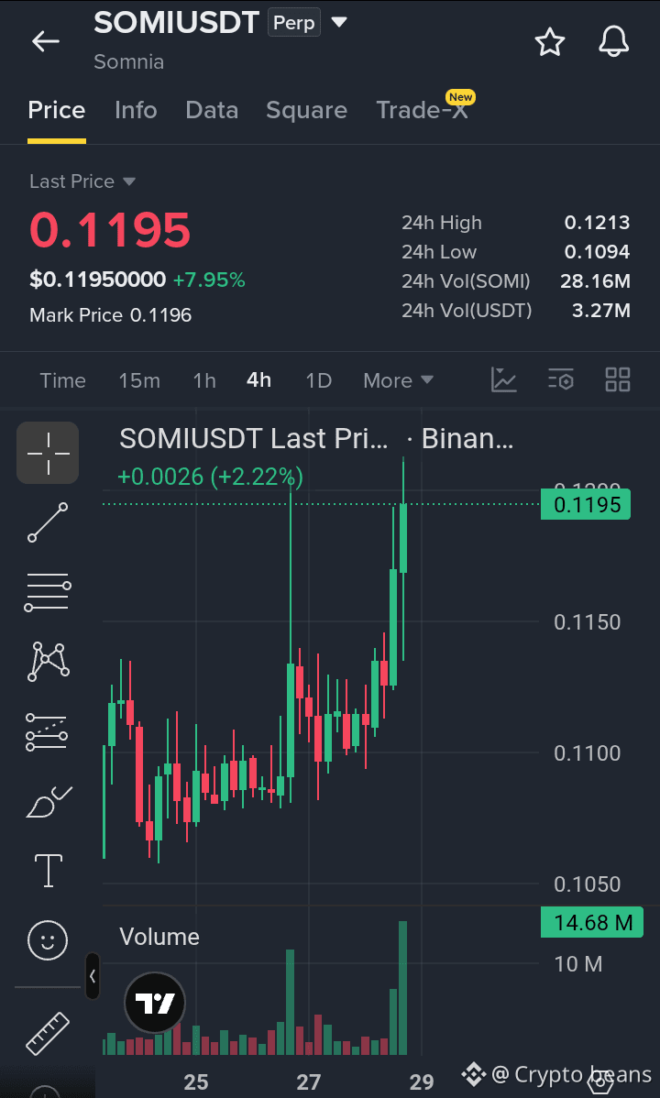Open chart settings icon
660x1098 pixels.
[x=560, y=379]
